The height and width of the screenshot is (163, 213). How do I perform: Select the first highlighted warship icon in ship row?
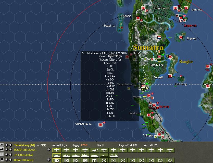click(x=57, y=155)
